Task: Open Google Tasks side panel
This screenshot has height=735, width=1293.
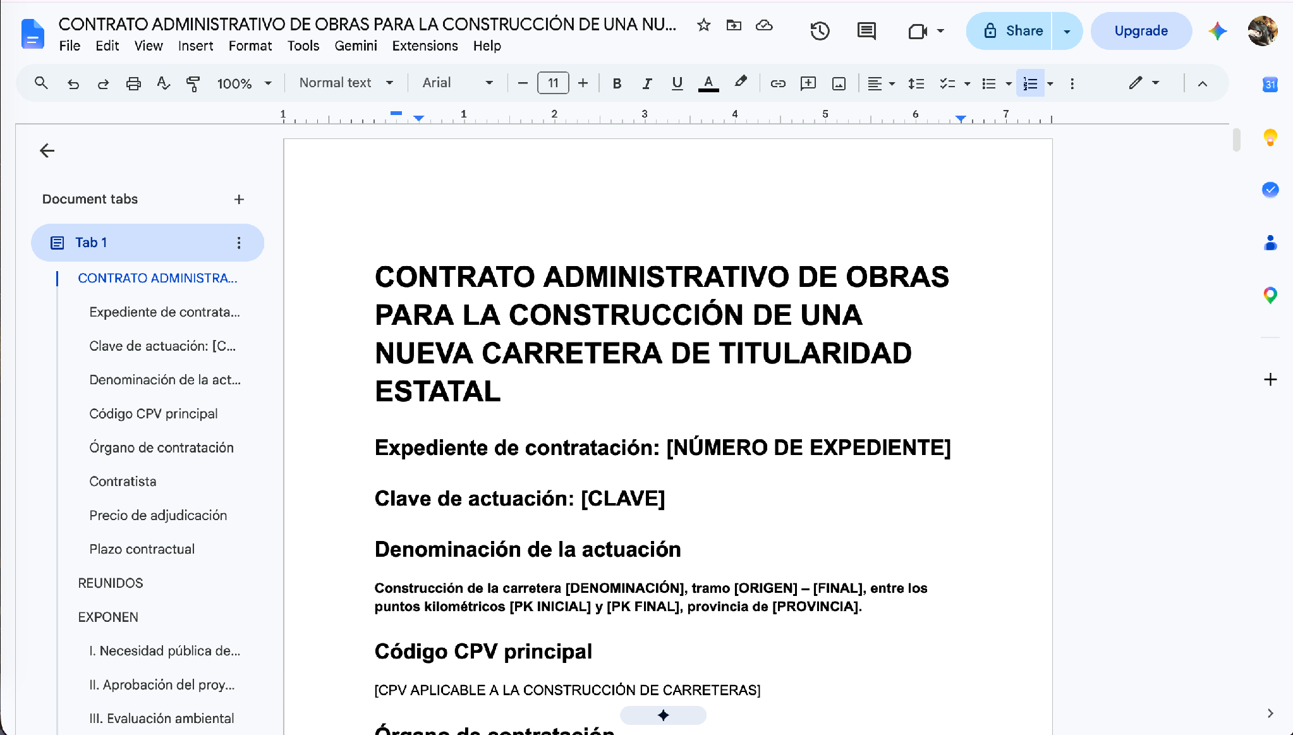Action: 1270,190
